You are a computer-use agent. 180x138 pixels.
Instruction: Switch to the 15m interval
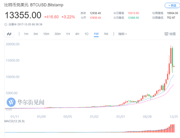[x=46, y=34]
